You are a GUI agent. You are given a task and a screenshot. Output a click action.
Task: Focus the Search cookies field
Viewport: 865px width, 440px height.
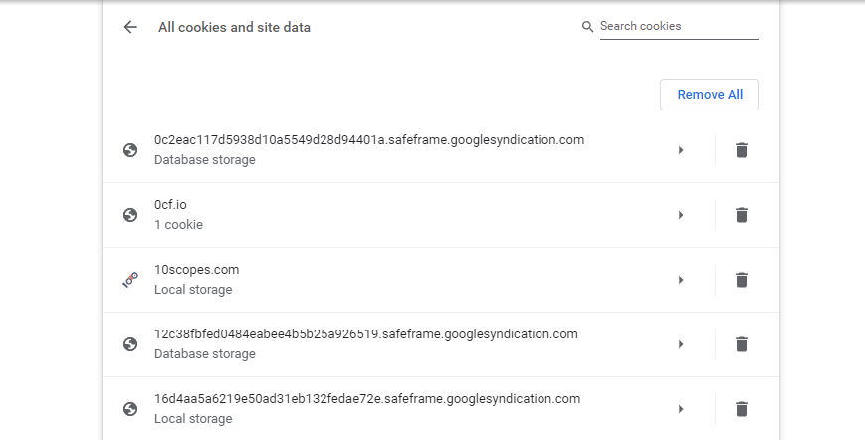679,27
